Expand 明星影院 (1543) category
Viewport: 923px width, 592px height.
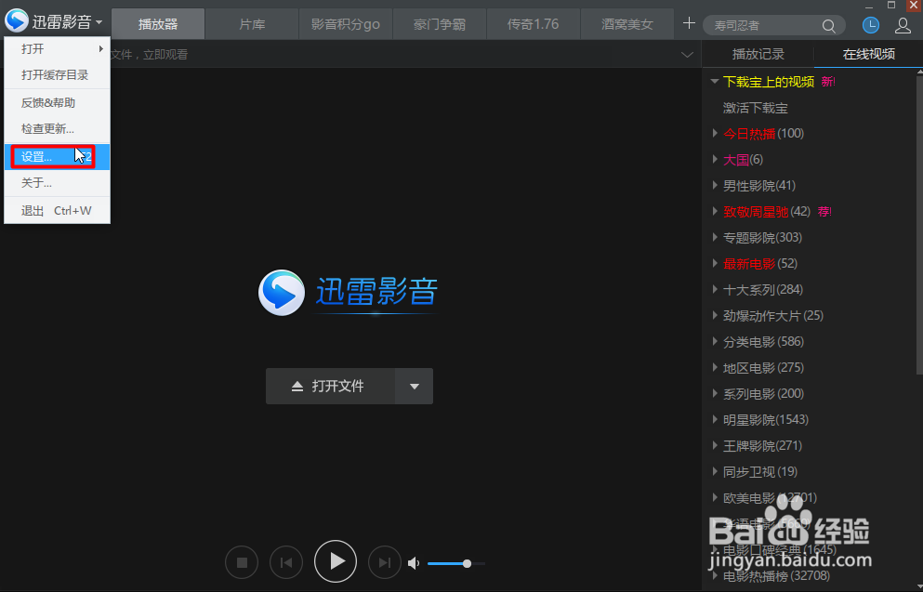coord(715,419)
